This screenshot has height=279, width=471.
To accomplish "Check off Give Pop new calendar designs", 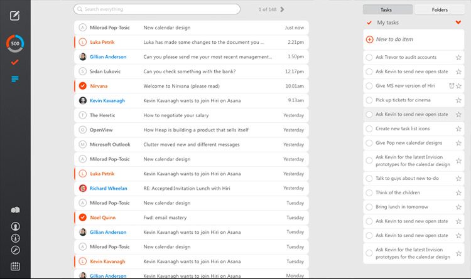I will coord(369,143).
